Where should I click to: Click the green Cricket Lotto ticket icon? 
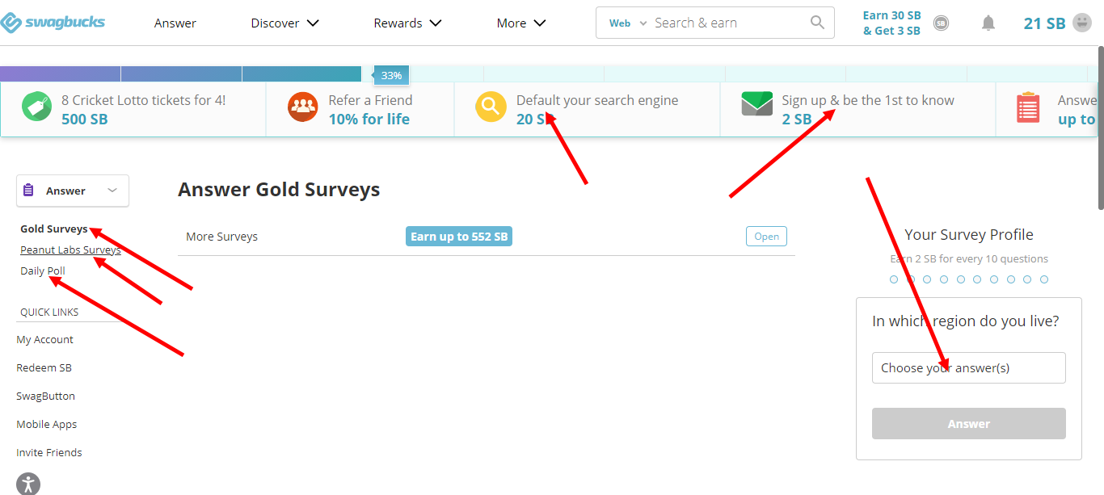coord(37,107)
